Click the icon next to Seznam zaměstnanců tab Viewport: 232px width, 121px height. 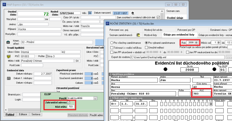coord(138,35)
